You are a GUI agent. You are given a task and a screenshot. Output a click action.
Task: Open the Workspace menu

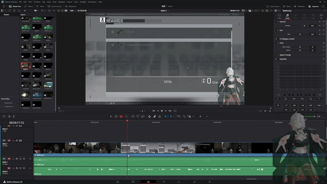point(92,2)
